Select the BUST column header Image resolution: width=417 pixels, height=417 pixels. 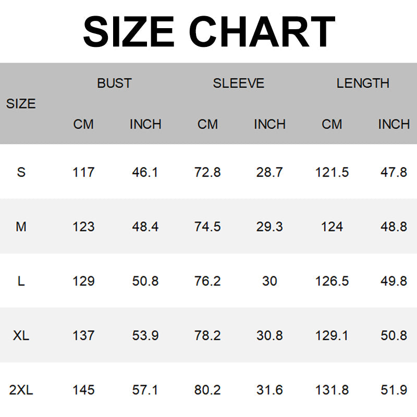(x=114, y=83)
